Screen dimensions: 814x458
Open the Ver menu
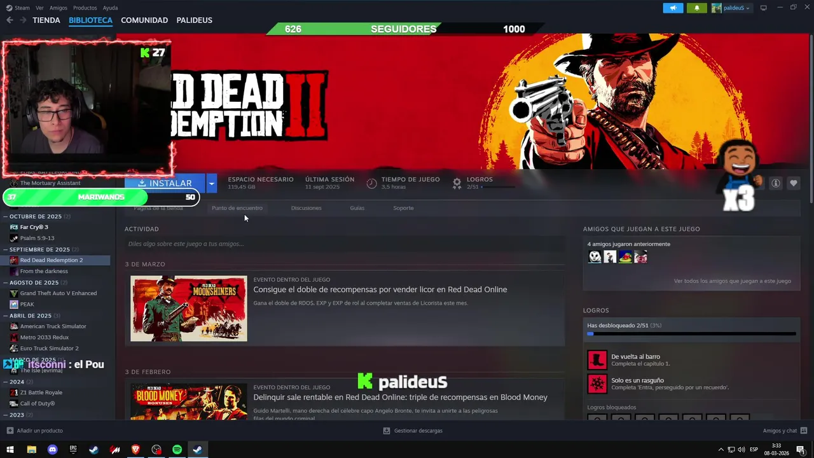tap(40, 8)
